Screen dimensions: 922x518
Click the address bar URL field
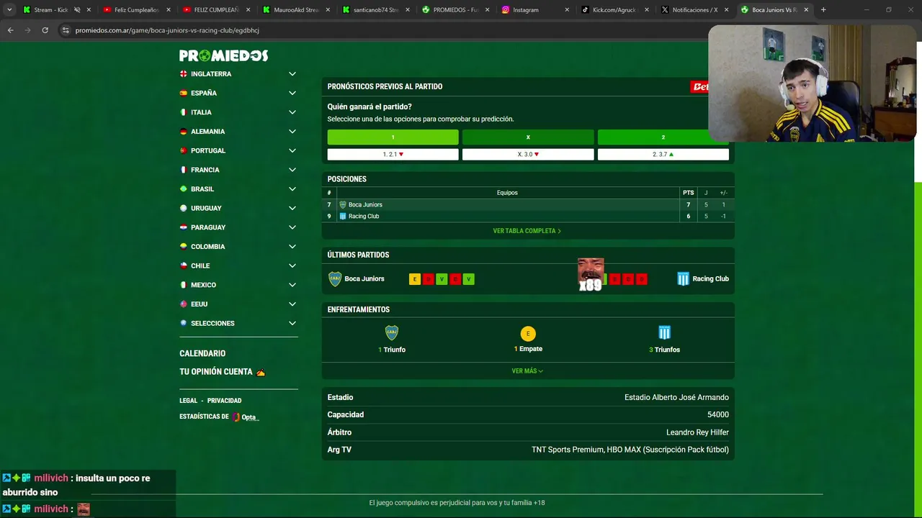(382, 30)
